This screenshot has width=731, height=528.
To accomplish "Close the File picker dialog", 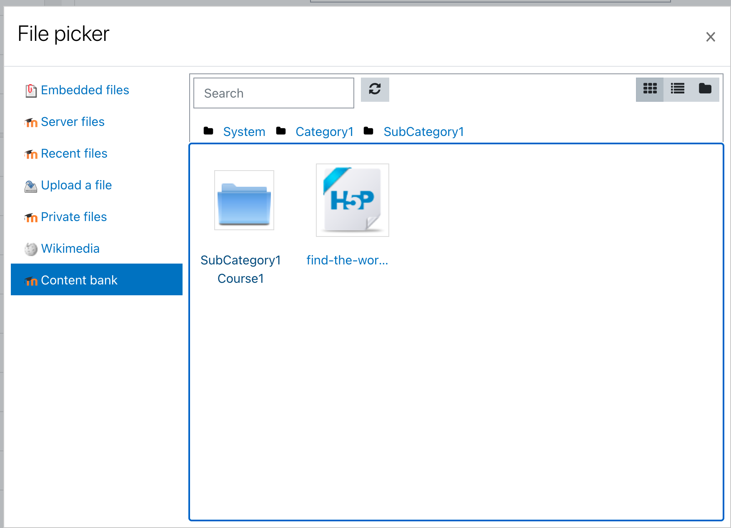I will [711, 37].
